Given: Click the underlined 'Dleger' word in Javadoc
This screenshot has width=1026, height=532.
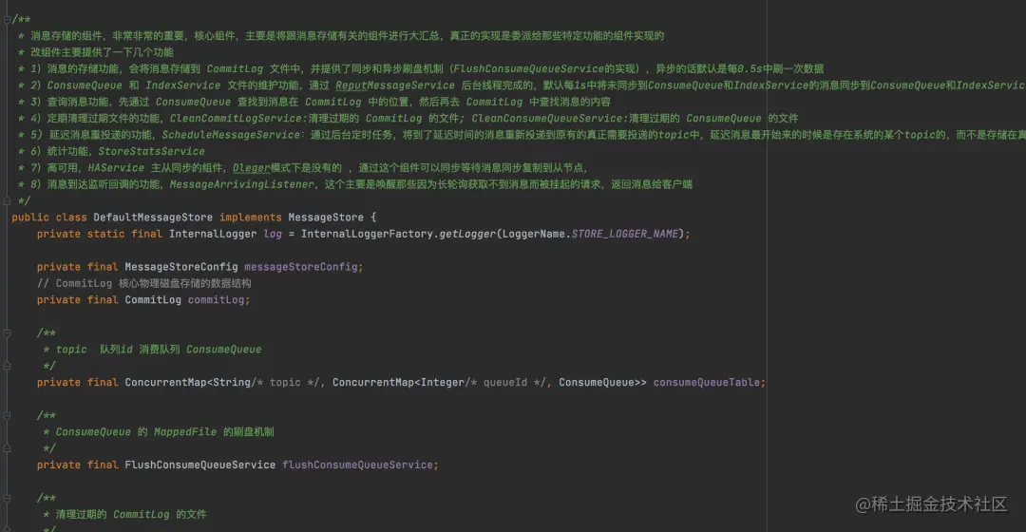Looking at the screenshot, I should point(251,168).
